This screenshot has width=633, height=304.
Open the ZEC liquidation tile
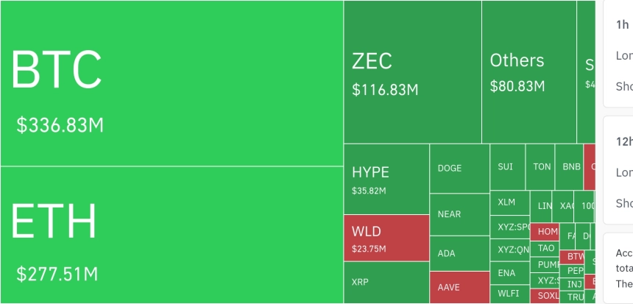point(413,72)
